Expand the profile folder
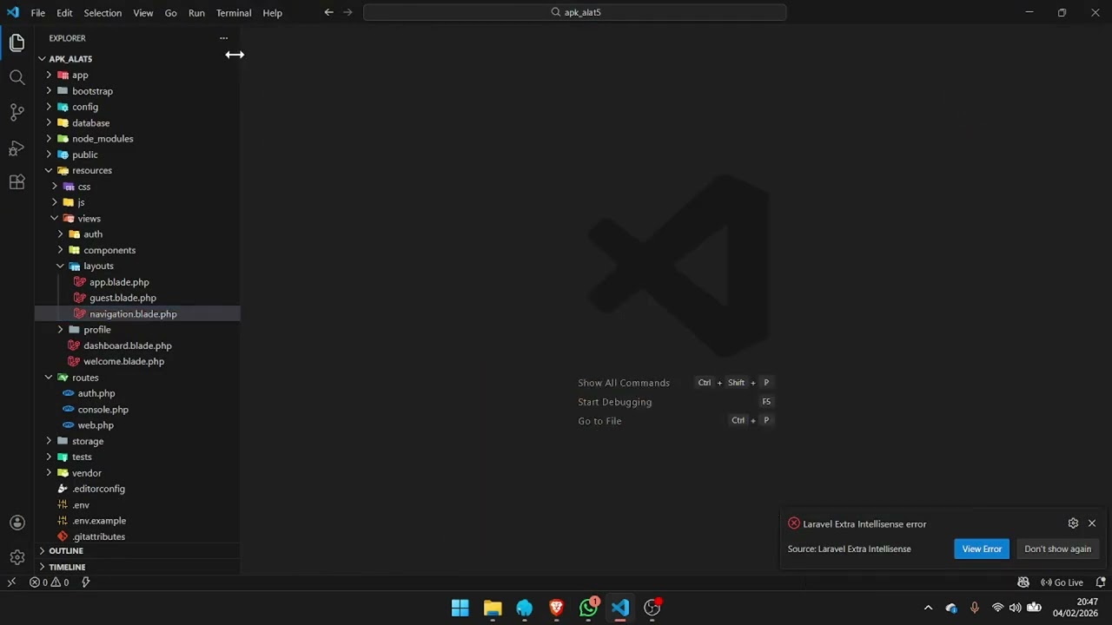This screenshot has height=625, width=1112. point(137,330)
